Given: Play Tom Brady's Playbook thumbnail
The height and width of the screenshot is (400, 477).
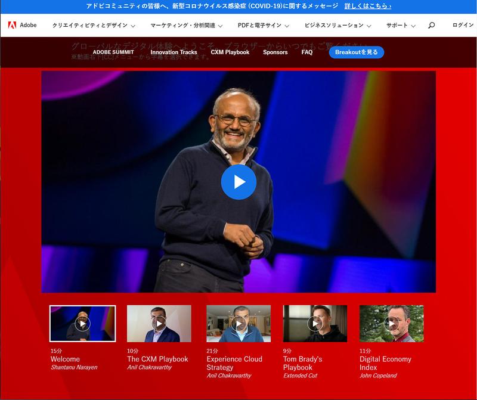Looking at the screenshot, I should coord(315,324).
